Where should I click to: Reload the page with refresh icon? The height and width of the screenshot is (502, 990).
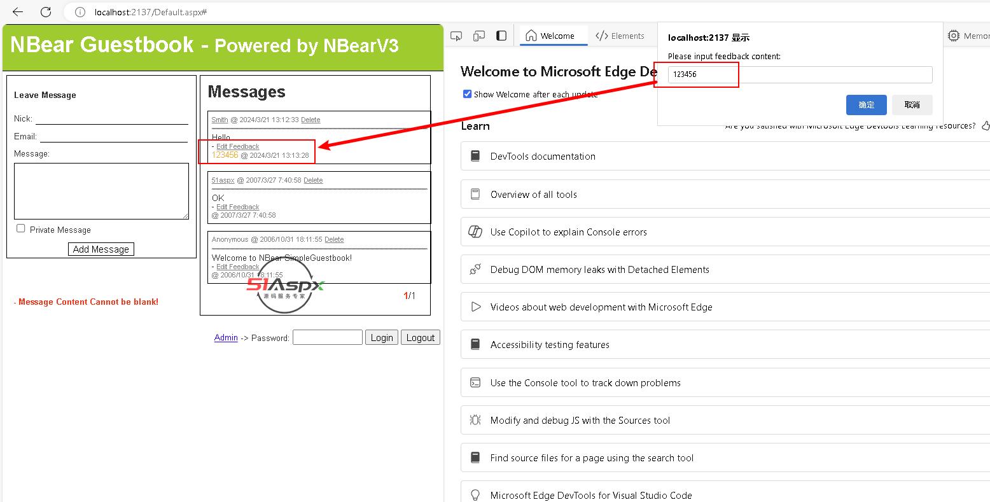coord(46,12)
